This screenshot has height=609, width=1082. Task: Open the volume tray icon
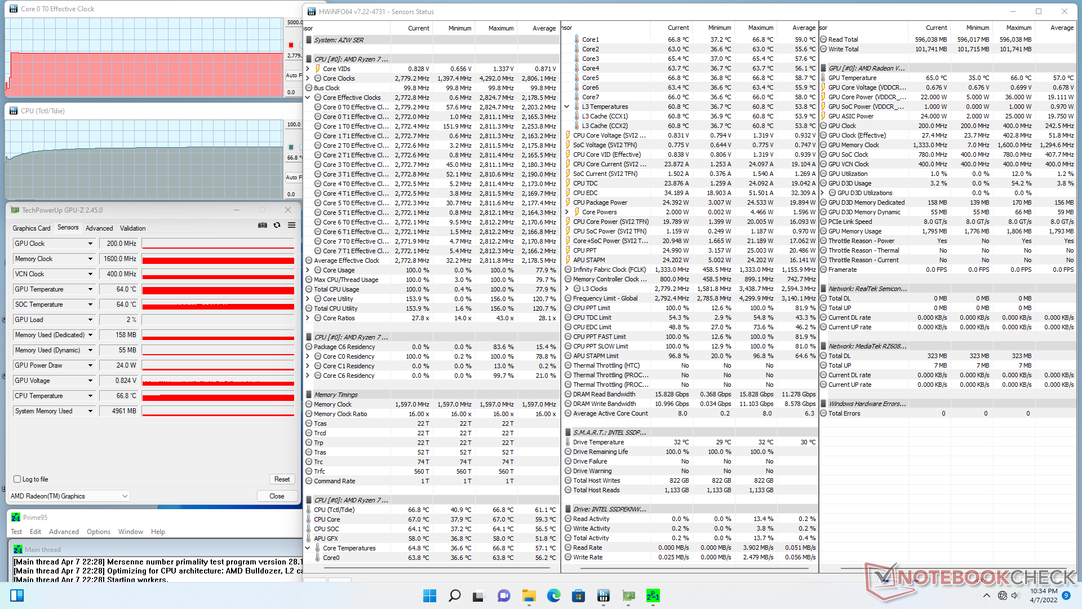[x=1016, y=595]
